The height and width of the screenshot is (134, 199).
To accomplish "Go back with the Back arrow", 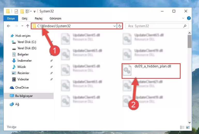I will click(9, 26).
